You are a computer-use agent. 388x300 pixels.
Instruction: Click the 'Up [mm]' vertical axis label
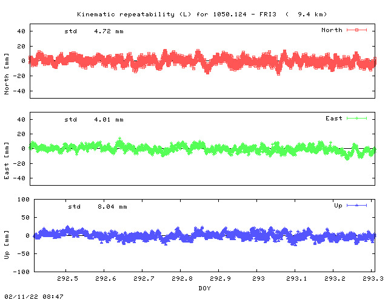coord(7,245)
